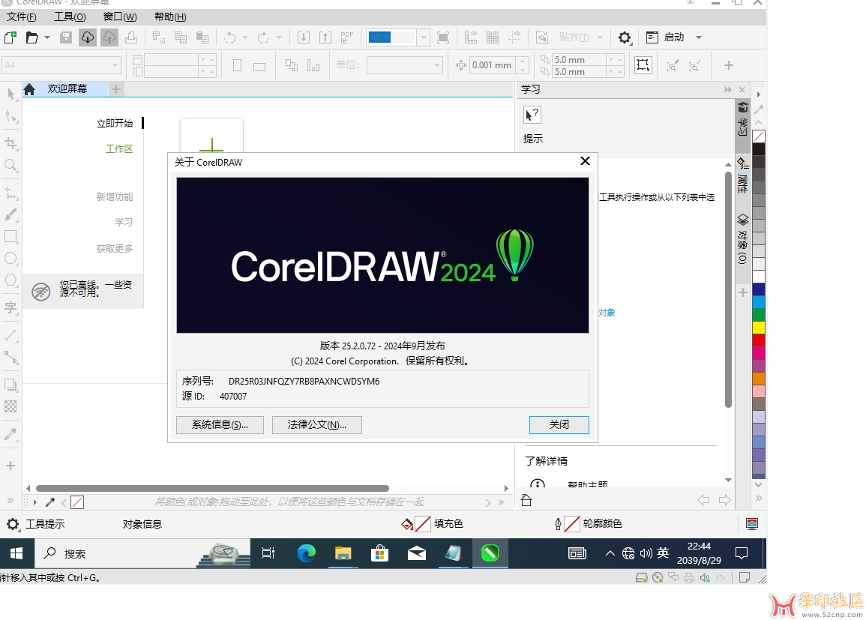This screenshot has height=620, width=866.
Task: Pick the blue swatch in color palette
Action: pos(759,289)
